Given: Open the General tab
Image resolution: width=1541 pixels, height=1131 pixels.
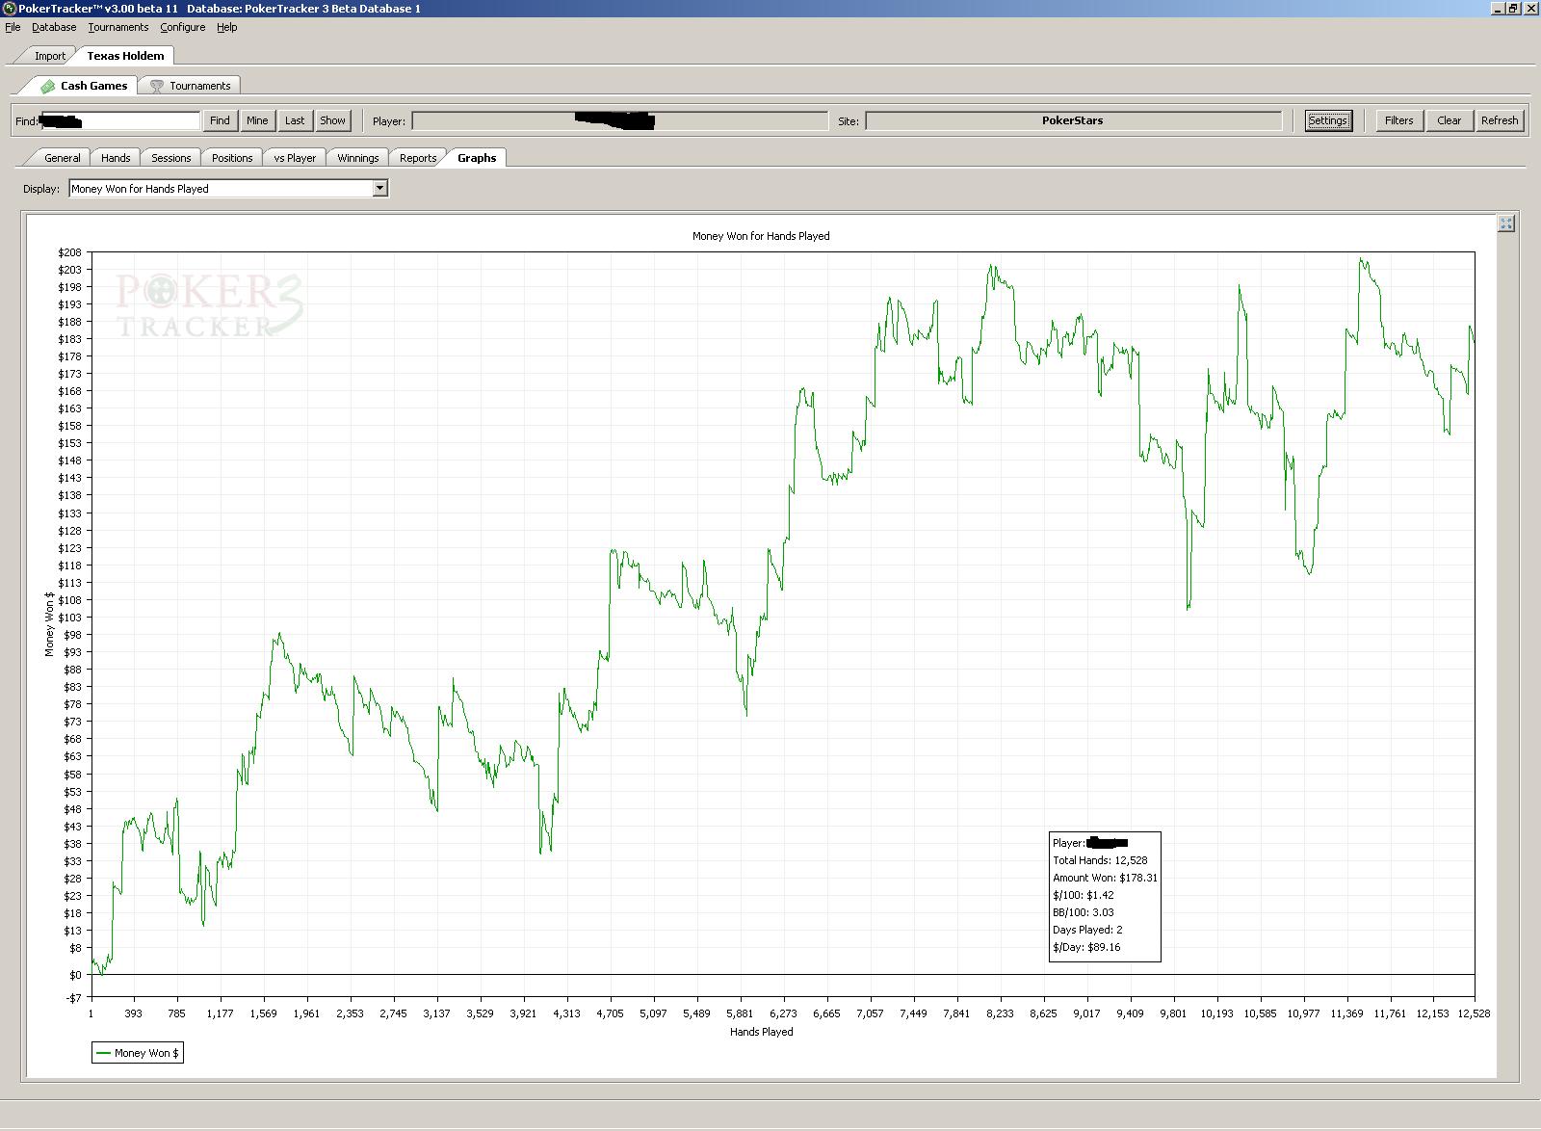Looking at the screenshot, I should click(62, 158).
